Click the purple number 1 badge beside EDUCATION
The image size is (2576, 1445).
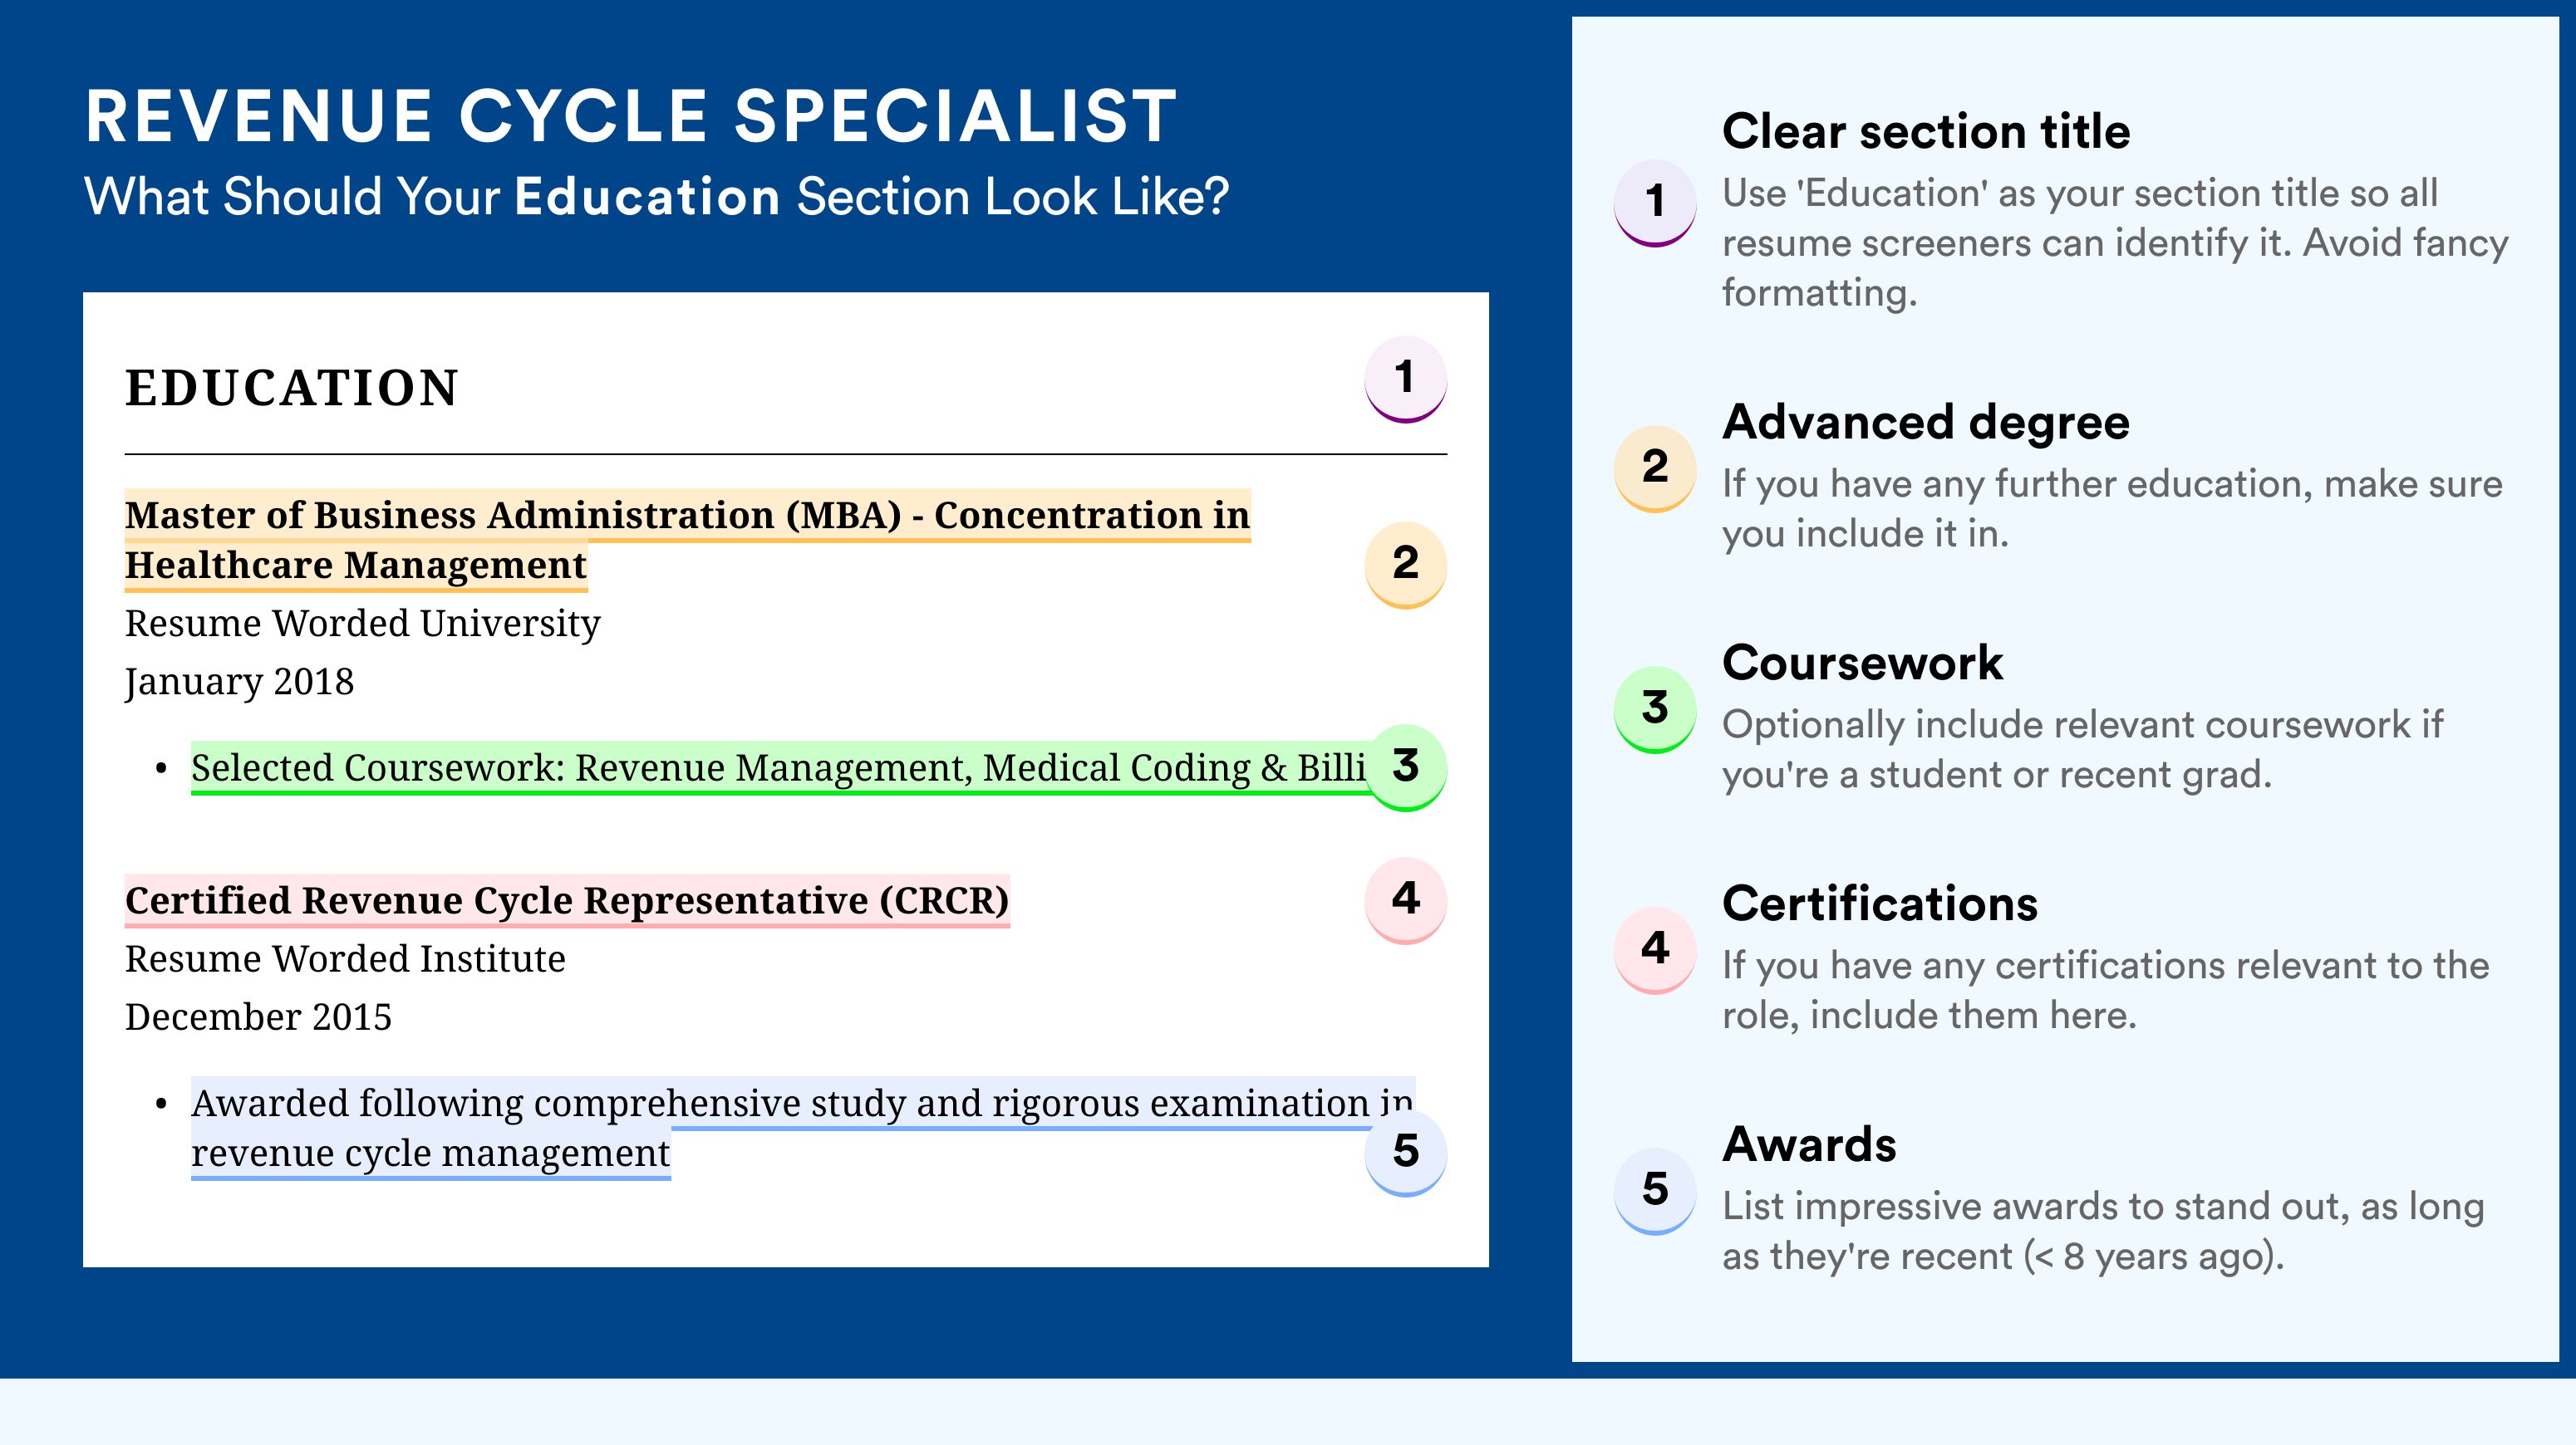click(x=1405, y=379)
